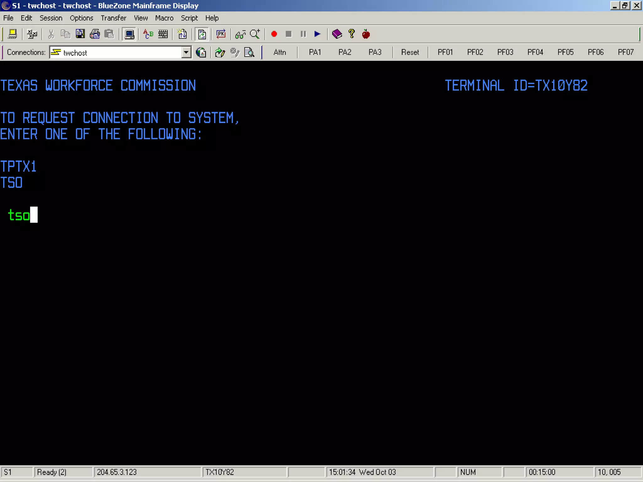Toggle the display session monitor icon
This screenshot has width=643, height=482.
[129, 34]
